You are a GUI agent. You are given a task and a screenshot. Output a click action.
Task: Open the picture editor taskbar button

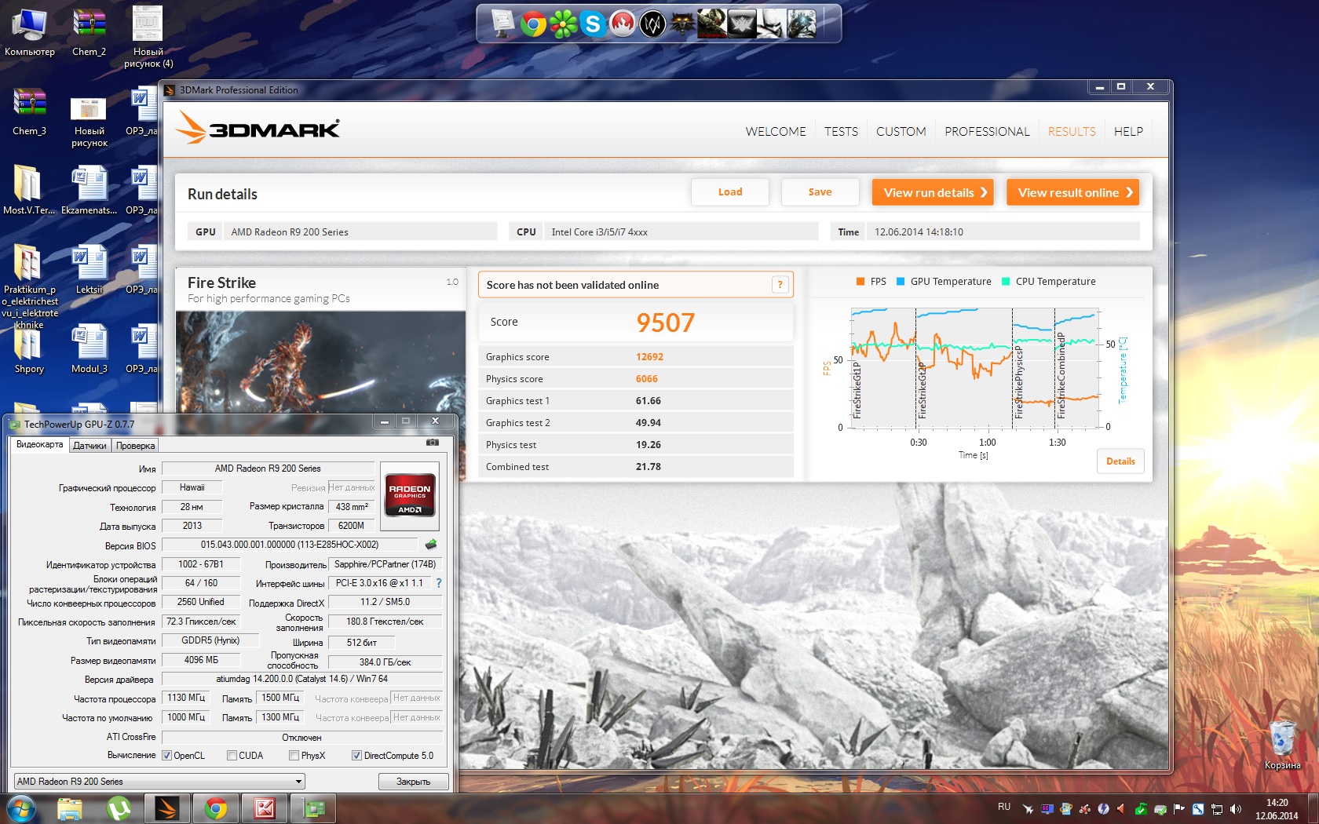(x=265, y=808)
